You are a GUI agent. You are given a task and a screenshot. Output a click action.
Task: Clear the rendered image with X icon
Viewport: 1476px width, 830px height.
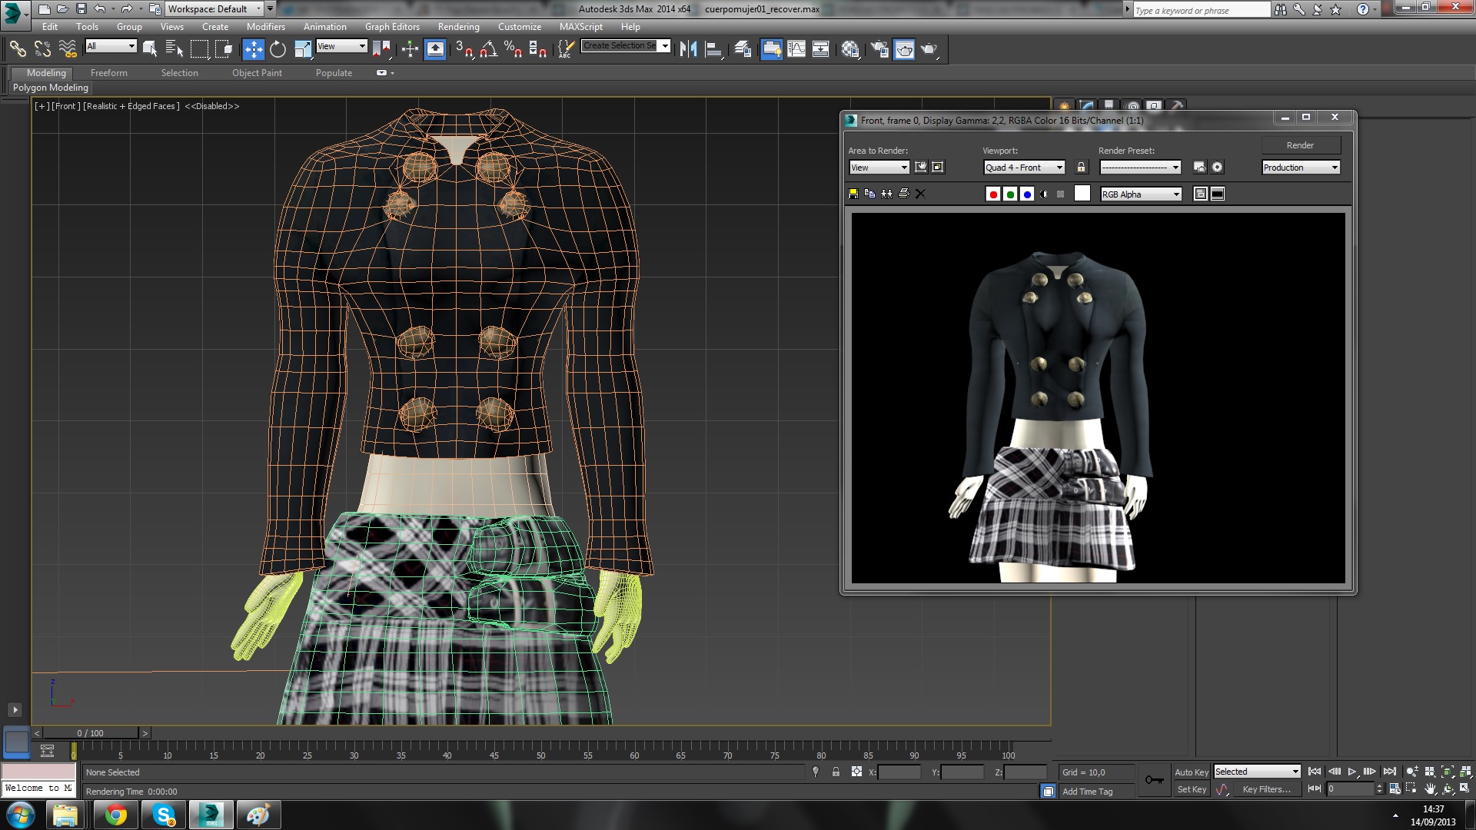tap(920, 194)
